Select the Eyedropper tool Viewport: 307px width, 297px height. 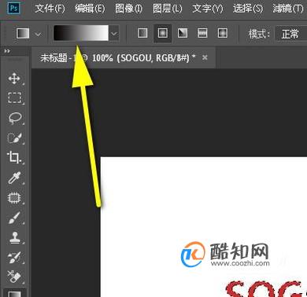pyautogui.click(x=14, y=178)
